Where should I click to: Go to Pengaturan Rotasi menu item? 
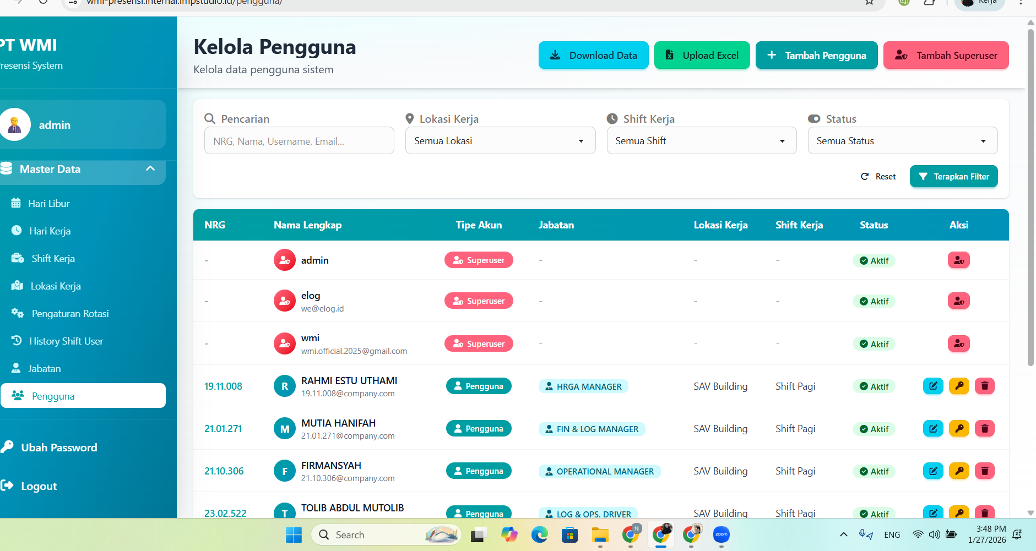(x=70, y=314)
